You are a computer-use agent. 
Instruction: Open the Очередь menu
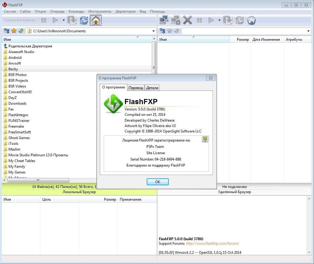pyautogui.click(x=57, y=11)
